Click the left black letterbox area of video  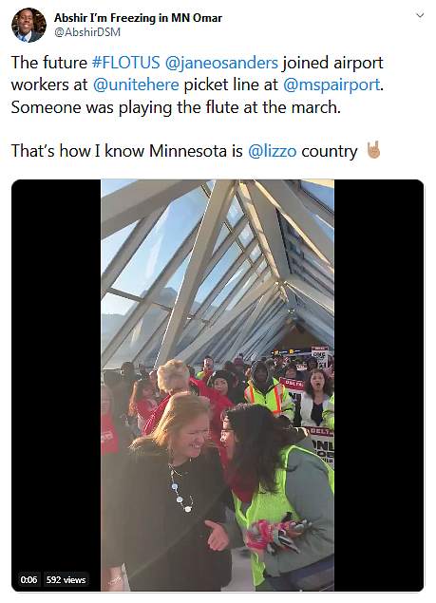tap(56, 385)
